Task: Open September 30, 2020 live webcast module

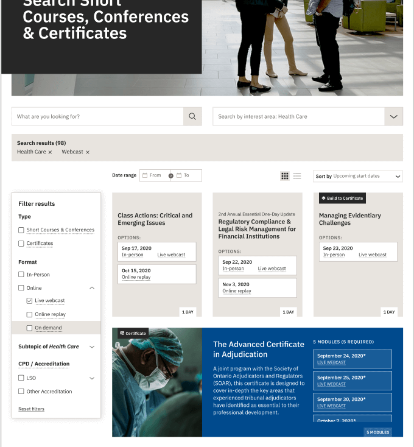Action: tap(353, 403)
